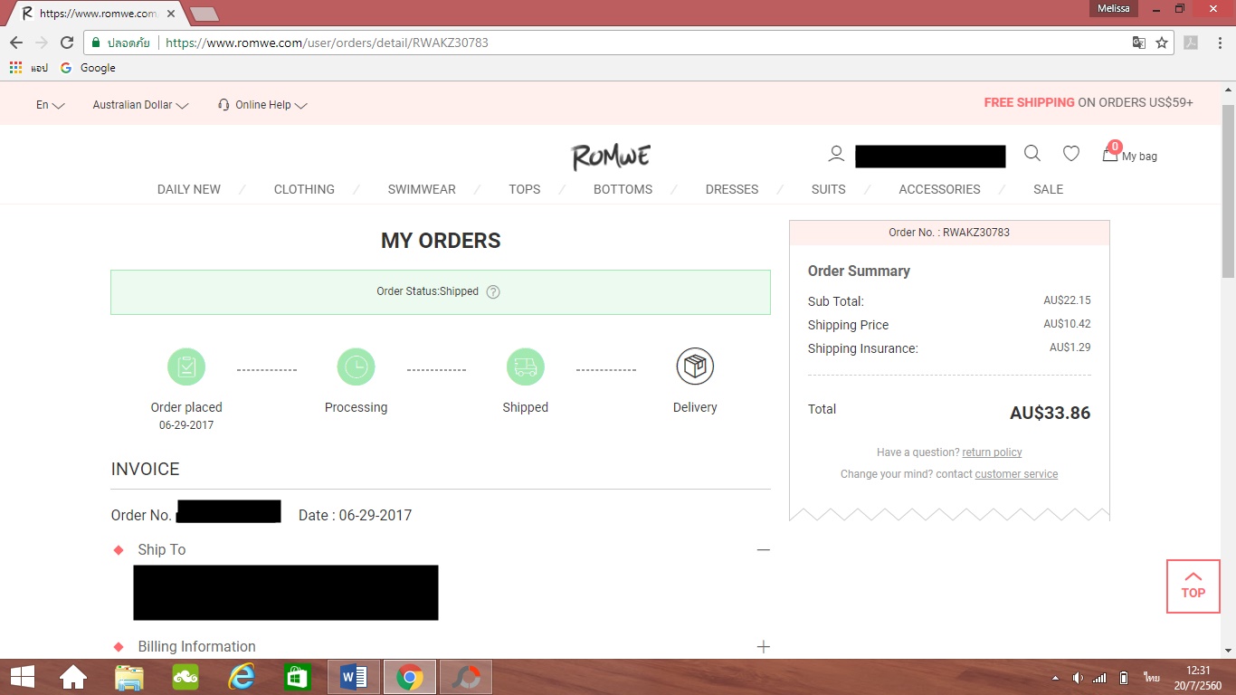Screen dimensions: 1236x695
Task: Open the user account icon
Action: pyautogui.click(x=836, y=155)
